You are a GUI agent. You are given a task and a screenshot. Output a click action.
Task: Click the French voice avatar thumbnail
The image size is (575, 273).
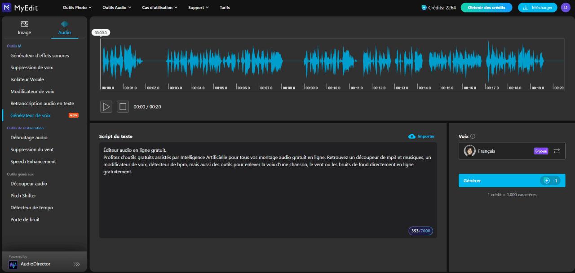[470, 151]
